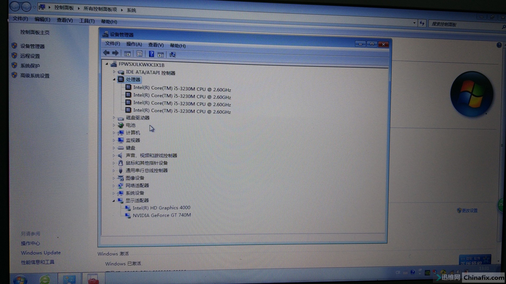Open the green browser icon on the taskbar
This screenshot has width=506, height=284.
(45, 279)
